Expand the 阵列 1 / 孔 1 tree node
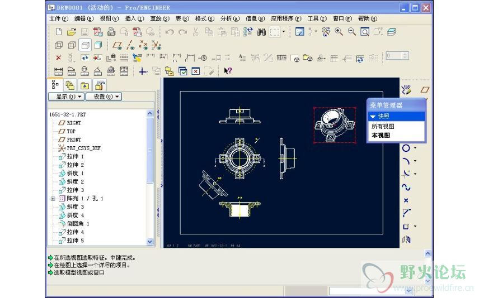 pos(53,199)
